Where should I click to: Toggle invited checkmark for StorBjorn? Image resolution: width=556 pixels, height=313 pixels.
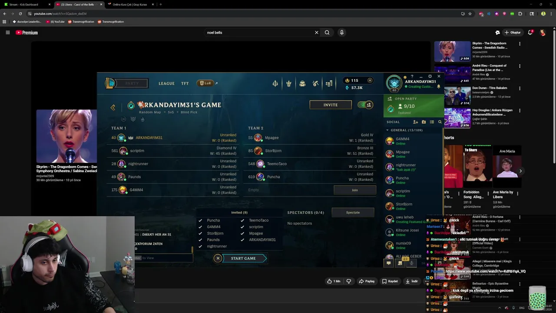[x=200, y=233]
